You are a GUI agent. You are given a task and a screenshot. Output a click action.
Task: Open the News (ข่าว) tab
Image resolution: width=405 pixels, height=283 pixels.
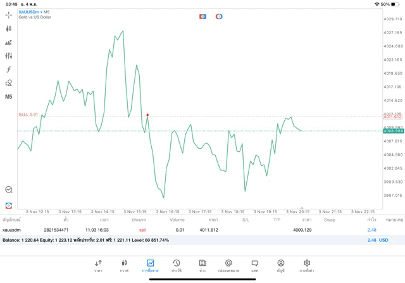[x=202, y=265]
